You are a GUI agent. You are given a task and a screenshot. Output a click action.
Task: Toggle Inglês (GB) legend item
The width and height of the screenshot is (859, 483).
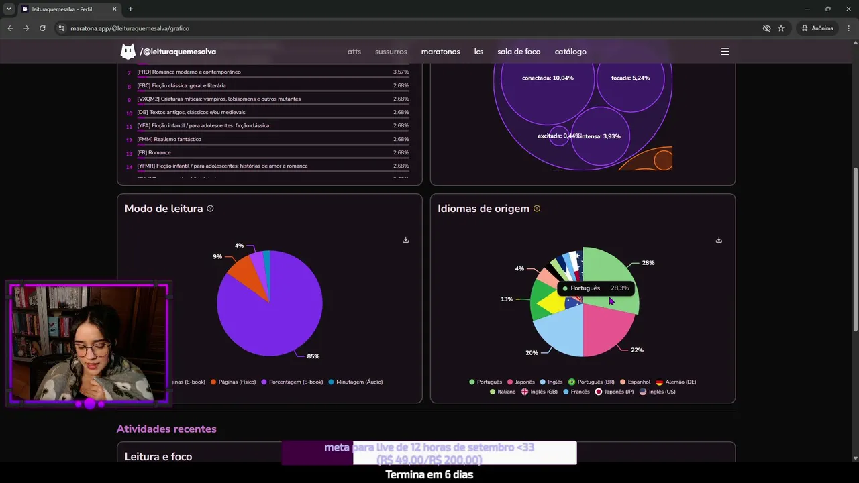[x=540, y=392]
